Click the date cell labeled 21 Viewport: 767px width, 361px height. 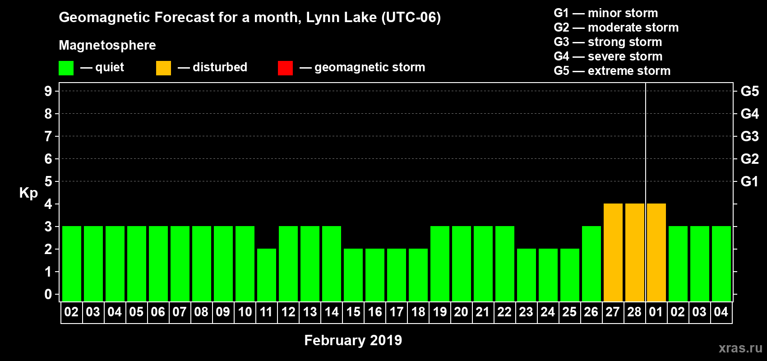click(x=483, y=312)
